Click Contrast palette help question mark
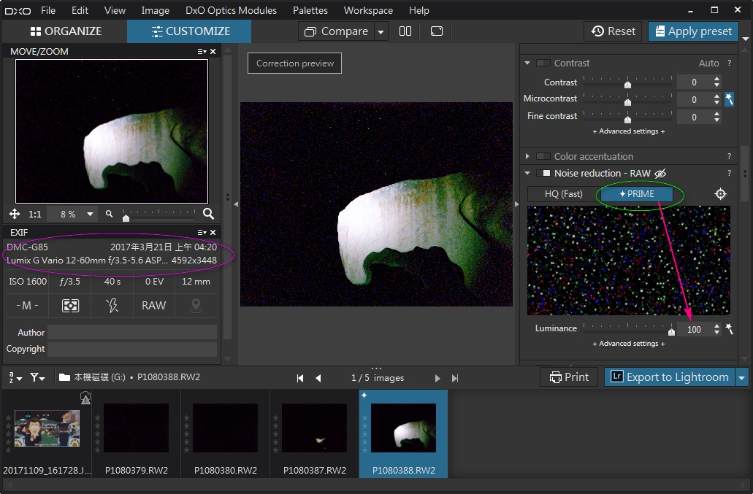The image size is (753, 494). tap(730, 63)
